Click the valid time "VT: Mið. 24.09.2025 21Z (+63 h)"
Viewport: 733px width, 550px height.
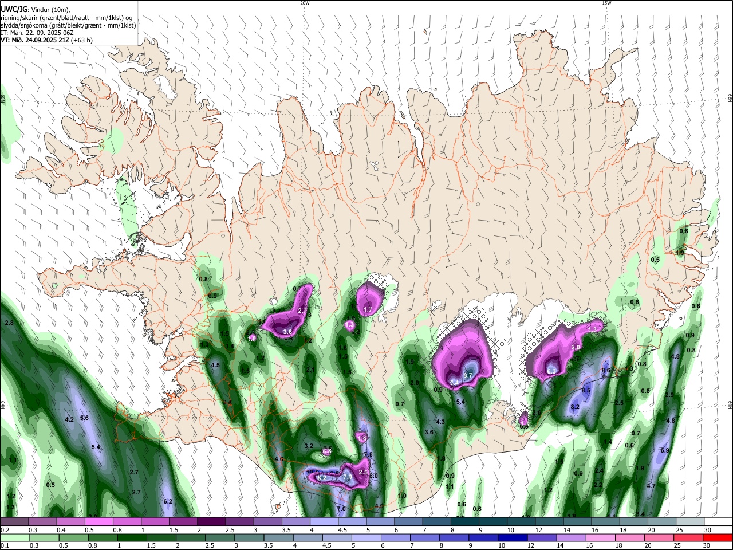coord(46,40)
